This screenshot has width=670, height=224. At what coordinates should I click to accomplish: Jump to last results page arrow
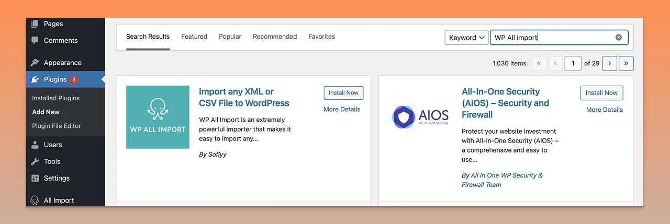point(626,63)
